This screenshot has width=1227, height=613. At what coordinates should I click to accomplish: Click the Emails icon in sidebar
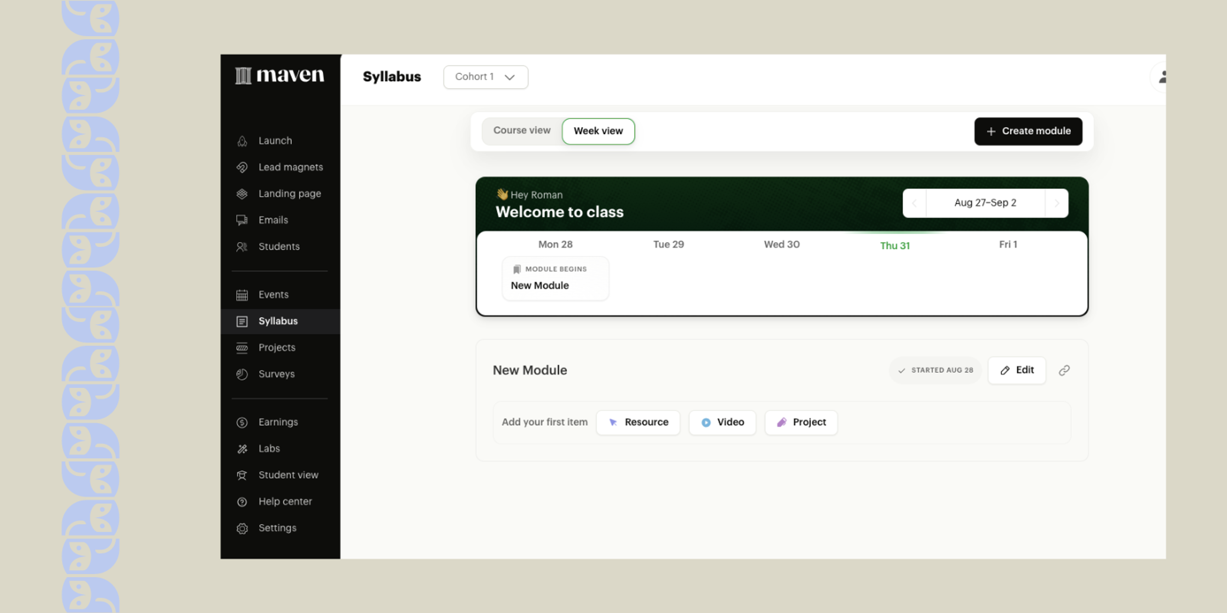coord(242,220)
